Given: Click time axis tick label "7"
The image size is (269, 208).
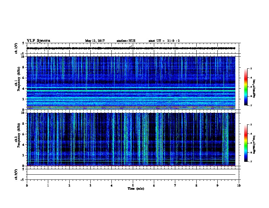Looking at the screenshot, I should [x=175, y=185].
